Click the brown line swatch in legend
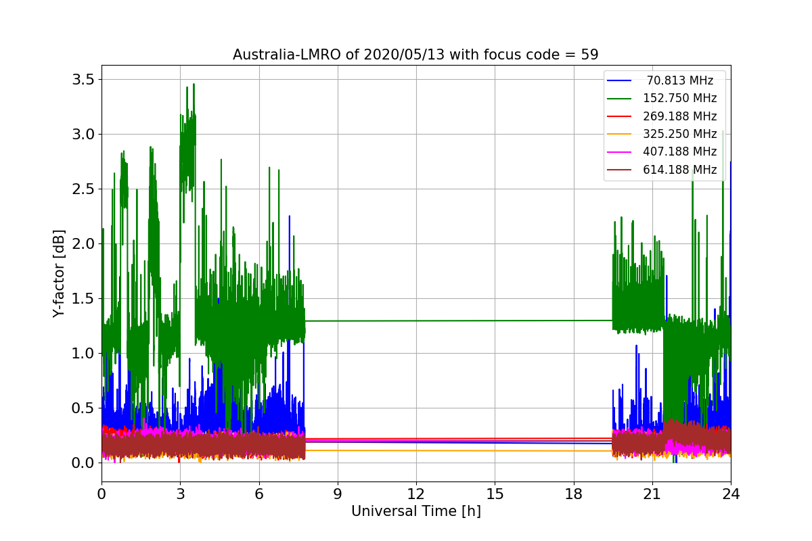812x541 pixels. (619, 170)
